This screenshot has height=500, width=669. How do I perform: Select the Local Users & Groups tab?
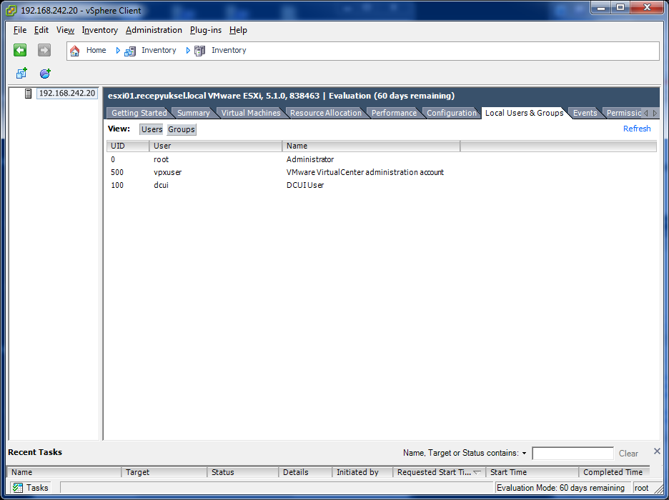point(525,113)
